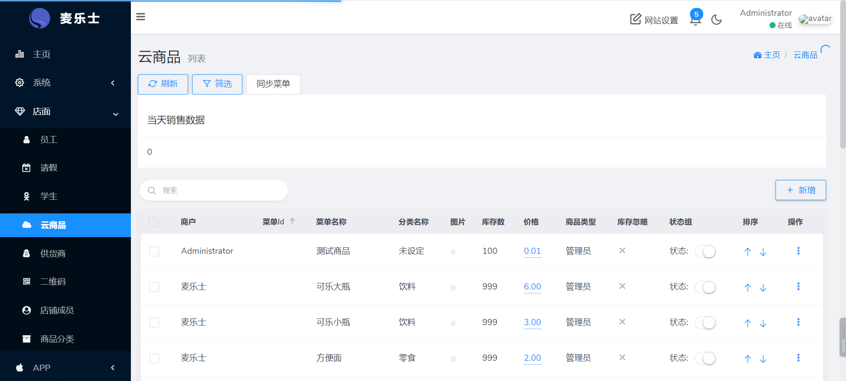Click 库存忽略 X icon for 测试商品
The height and width of the screenshot is (381, 846).
point(622,250)
